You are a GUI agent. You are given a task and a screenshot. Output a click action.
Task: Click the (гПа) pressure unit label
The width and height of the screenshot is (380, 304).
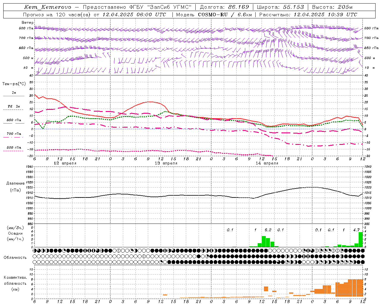pyautogui.click(x=15, y=190)
